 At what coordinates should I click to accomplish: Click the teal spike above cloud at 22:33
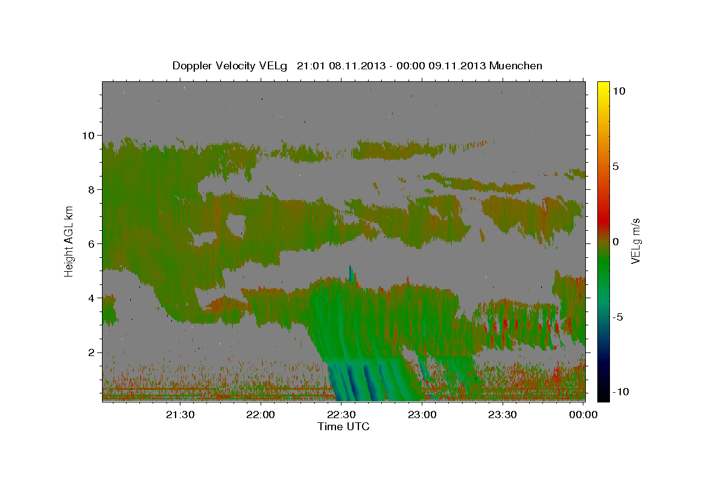click(351, 273)
